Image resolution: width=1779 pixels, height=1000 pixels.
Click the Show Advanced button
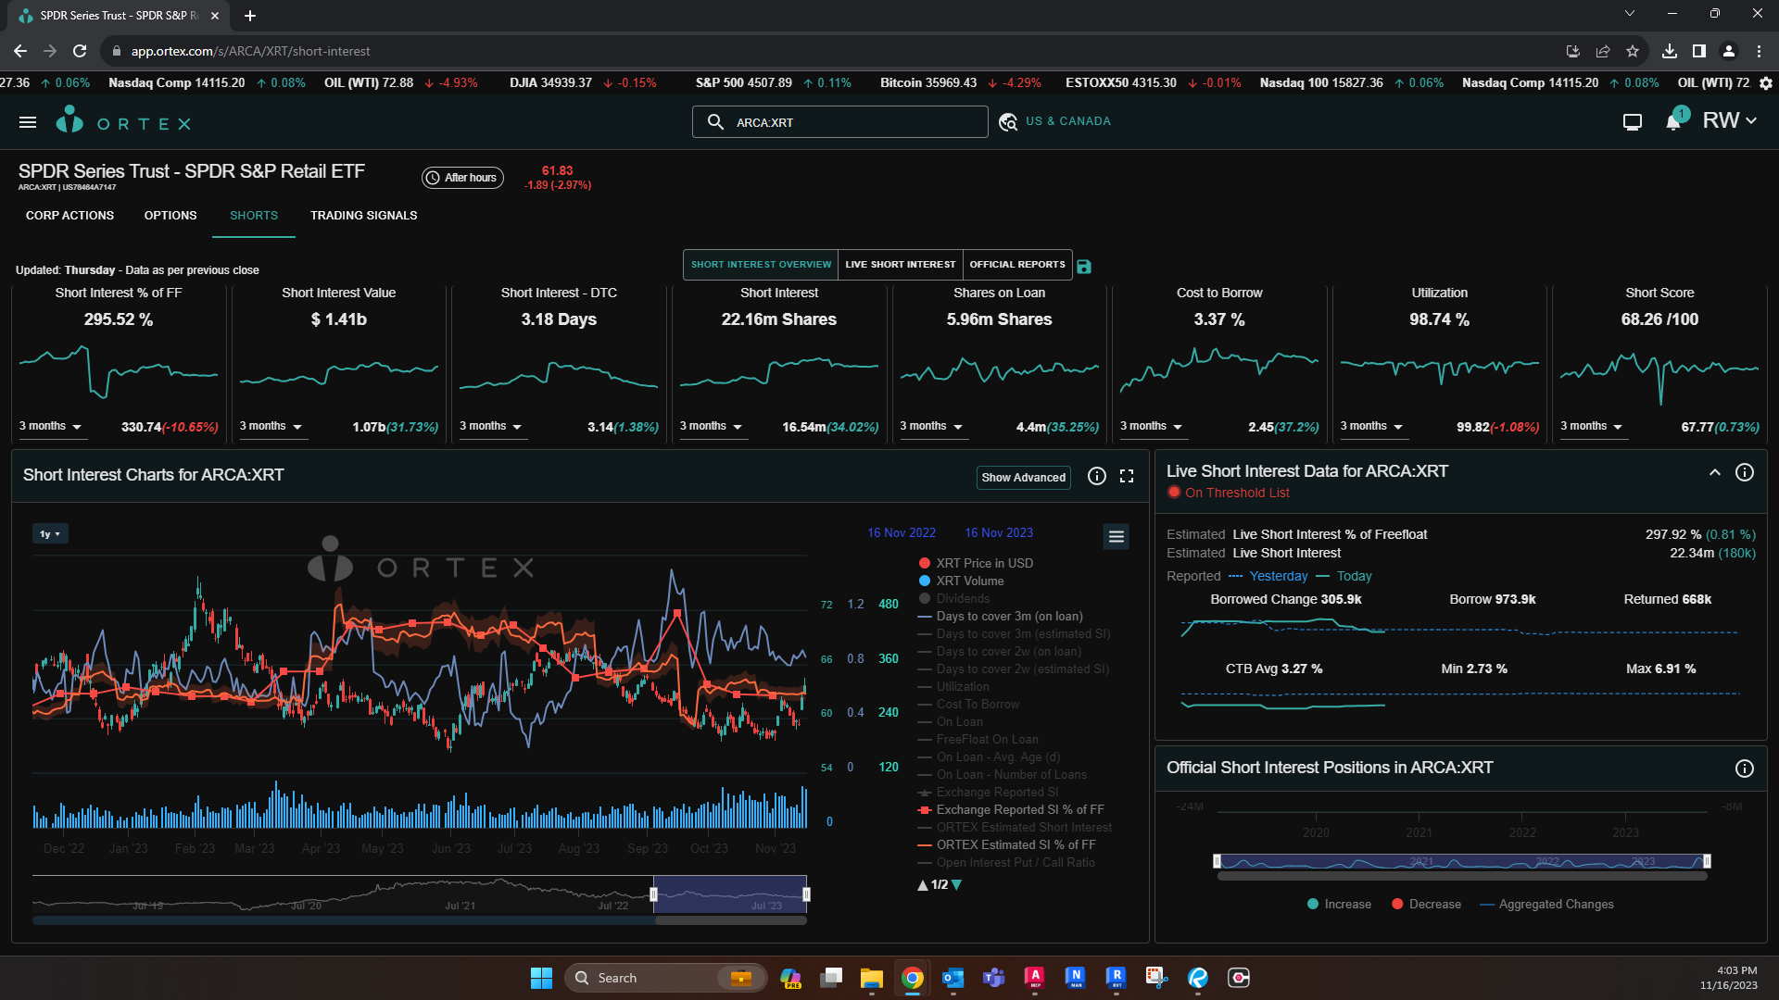[1023, 477]
